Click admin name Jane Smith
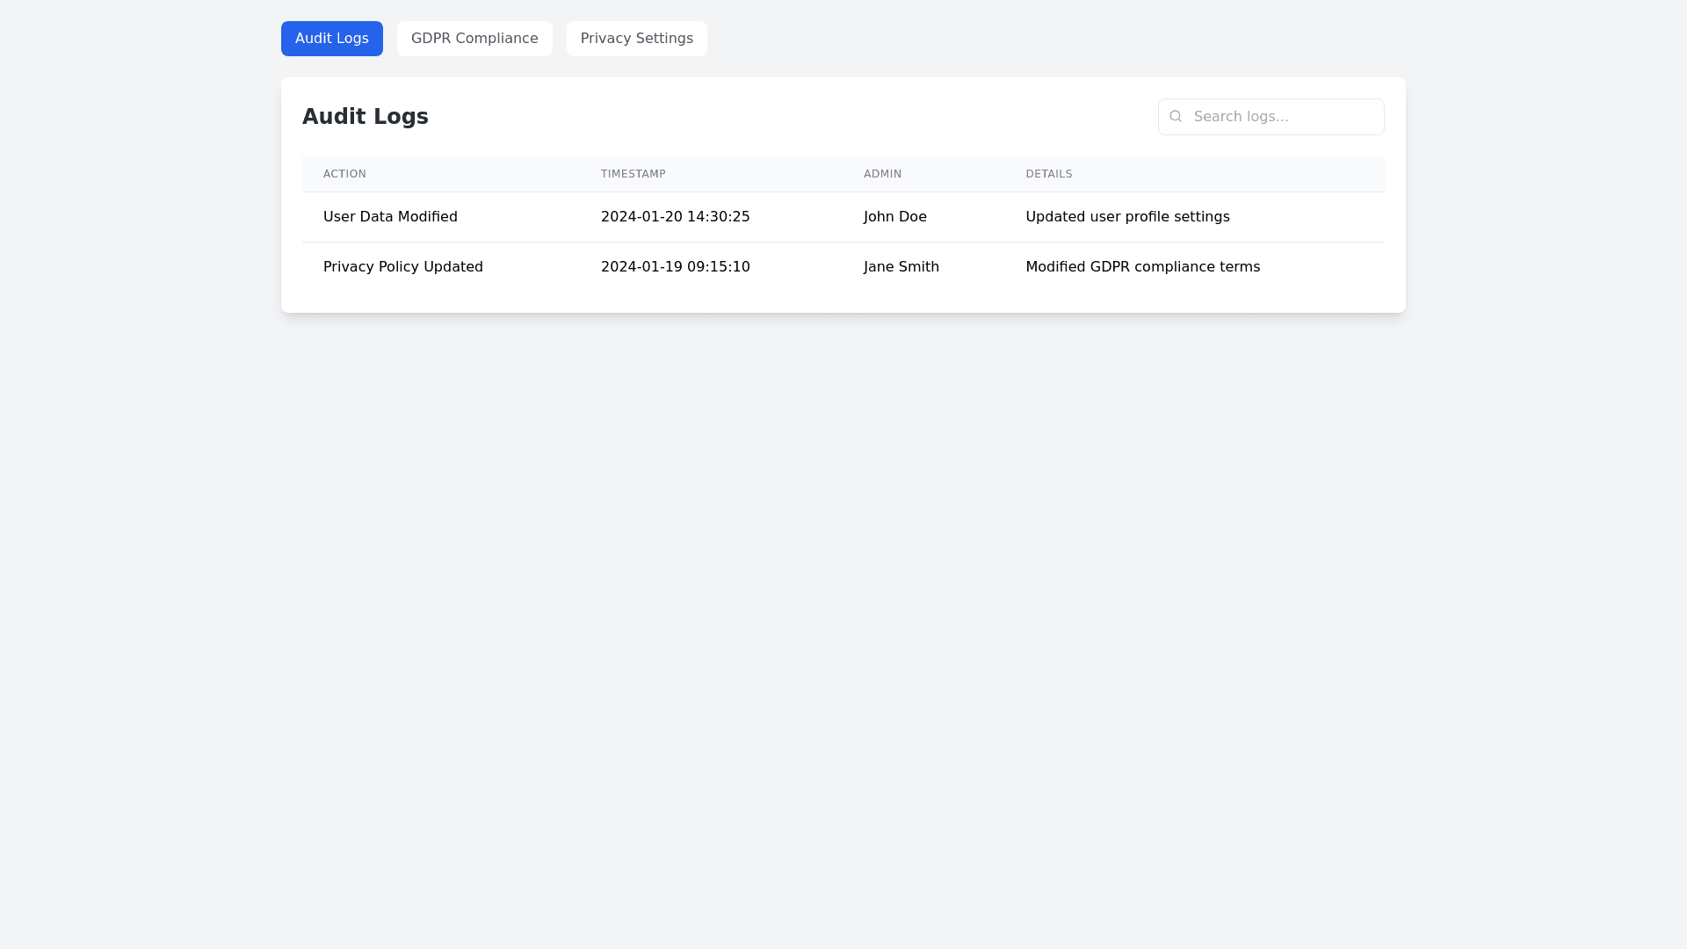Image resolution: width=1687 pixels, height=949 pixels. (901, 267)
